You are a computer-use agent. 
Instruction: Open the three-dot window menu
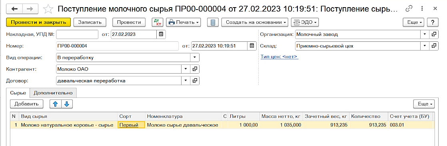click(x=422, y=9)
